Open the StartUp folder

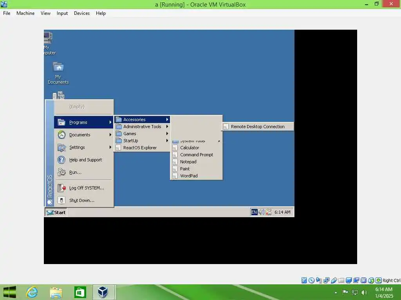point(142,141)
